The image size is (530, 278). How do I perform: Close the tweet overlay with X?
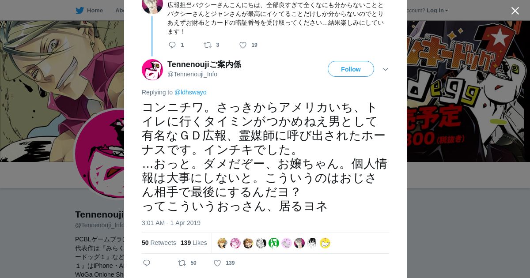coord(515,11)
